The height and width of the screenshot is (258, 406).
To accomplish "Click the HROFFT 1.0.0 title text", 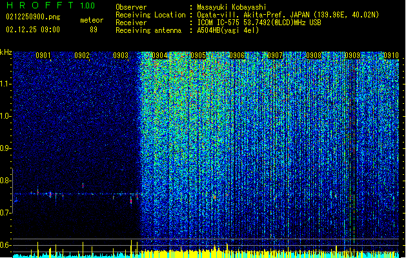I will (x=51, y=5).
